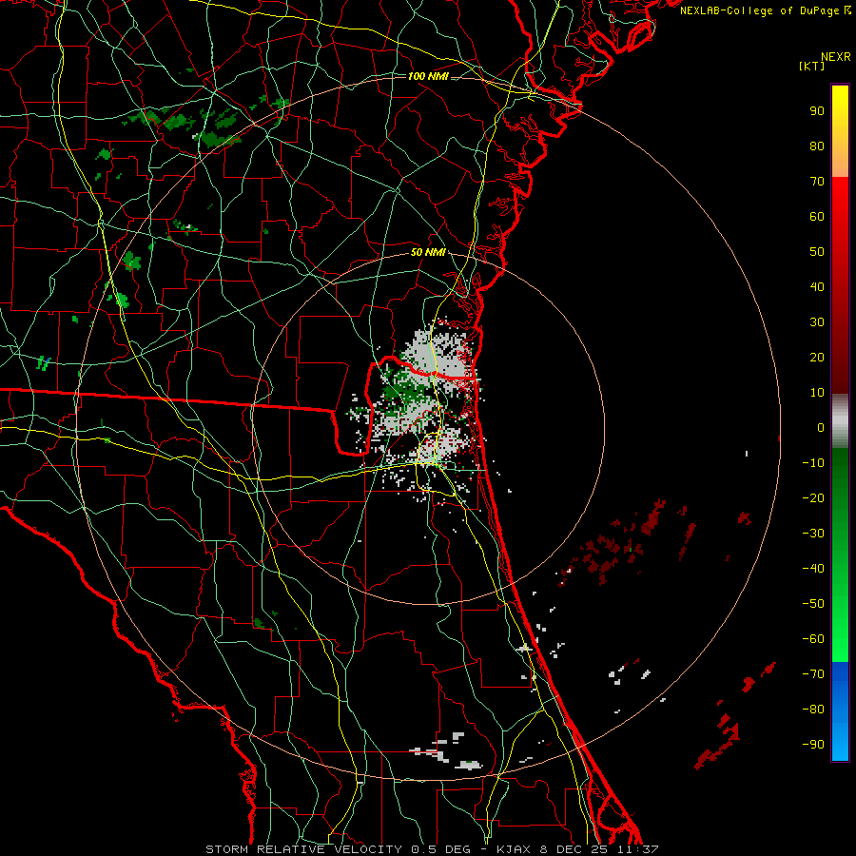Click the 20 value on velocity scale
Viewport: 856px width, 856px height.
click(x=817, y=357)
